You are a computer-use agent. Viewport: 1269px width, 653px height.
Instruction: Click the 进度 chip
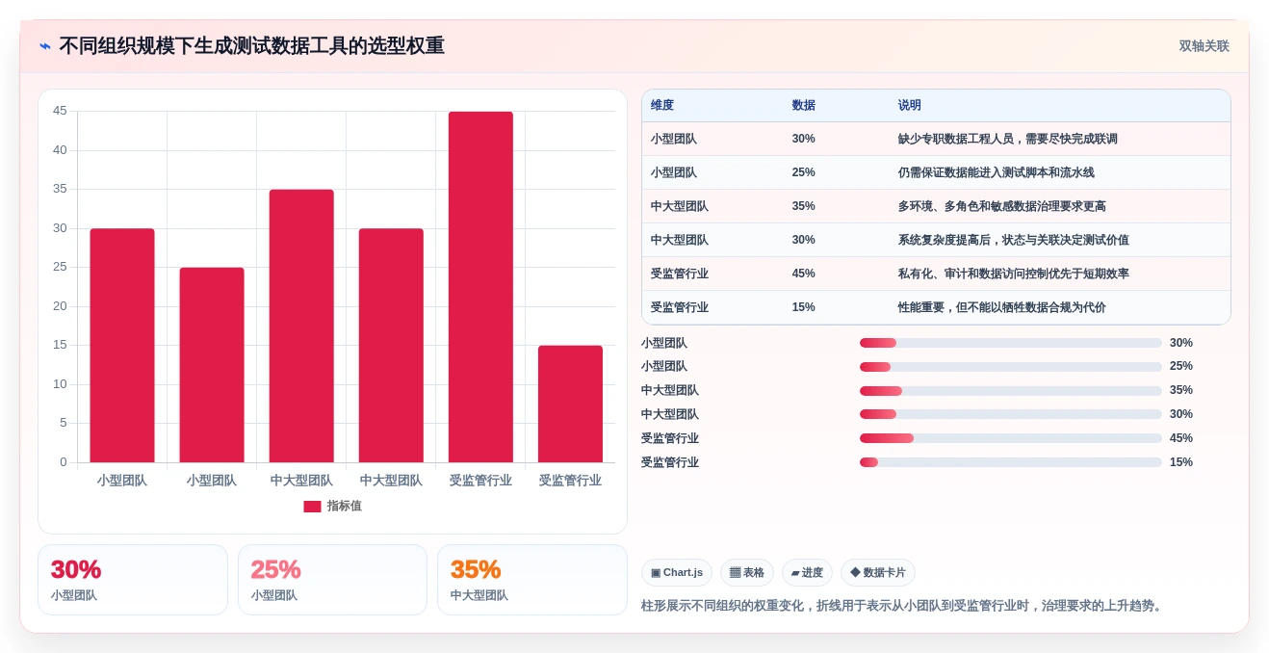point(807,573)
